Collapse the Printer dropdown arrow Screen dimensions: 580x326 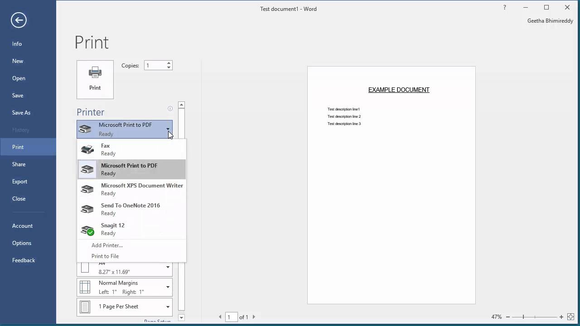[x=168, y=129]
